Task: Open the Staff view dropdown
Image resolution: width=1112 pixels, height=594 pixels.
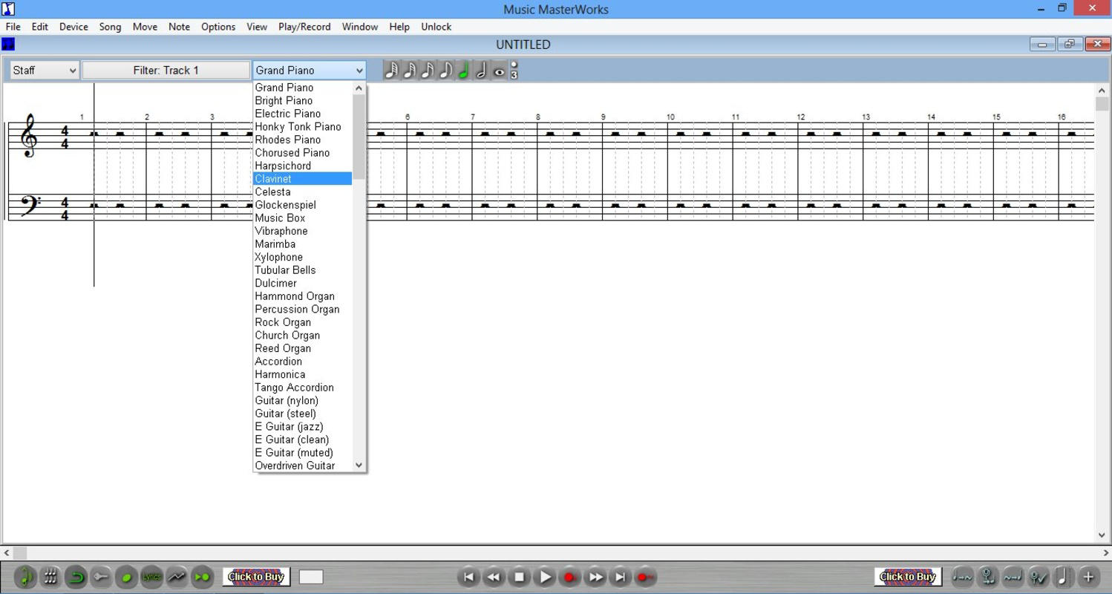Action: coord(45,71)
